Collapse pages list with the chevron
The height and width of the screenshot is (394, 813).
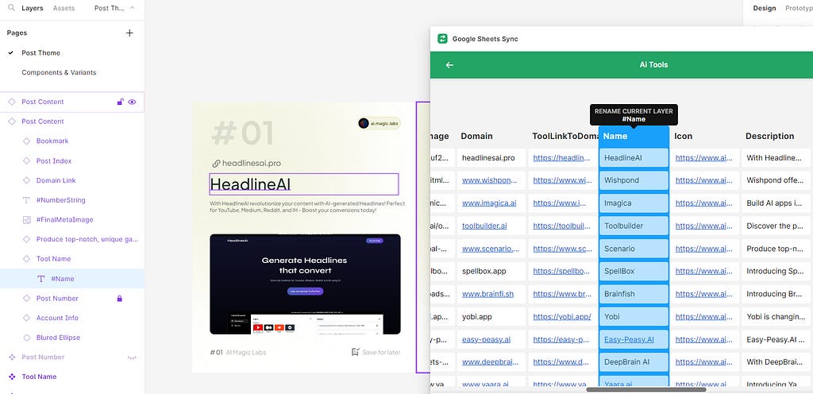(x=132, y=8)
